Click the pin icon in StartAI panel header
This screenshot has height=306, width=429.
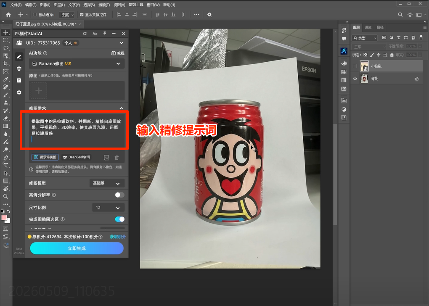click(x=104, y=33)
